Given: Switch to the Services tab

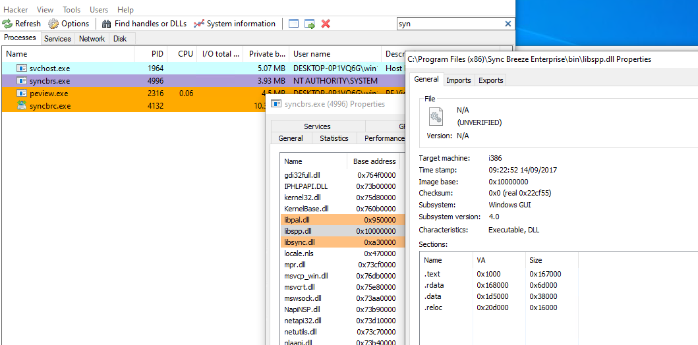Looking at the screenshot, I should point(57,39).
